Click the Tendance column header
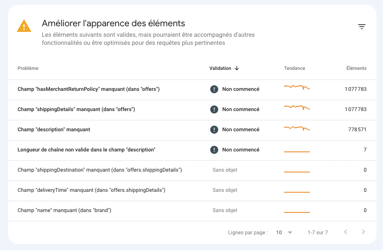 (x=295, y=68)
